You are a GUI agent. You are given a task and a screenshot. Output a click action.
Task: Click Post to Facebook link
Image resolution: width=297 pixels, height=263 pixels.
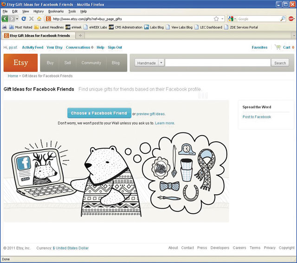[x=257, y=117]
